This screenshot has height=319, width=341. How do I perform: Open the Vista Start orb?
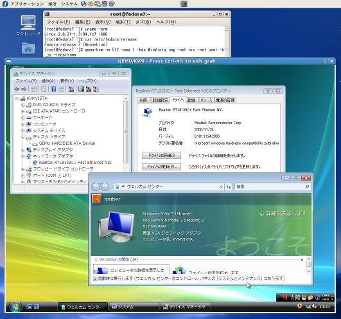15,307
